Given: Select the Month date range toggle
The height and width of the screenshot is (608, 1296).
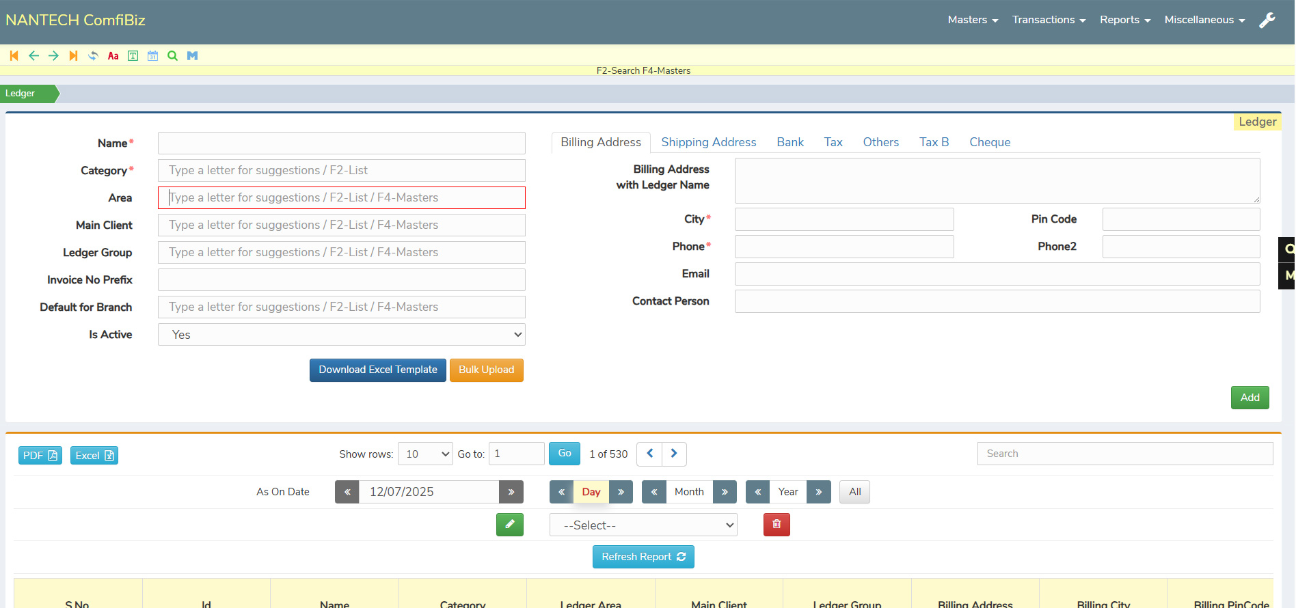Looking at the screenshot, I should click(688, 492).
